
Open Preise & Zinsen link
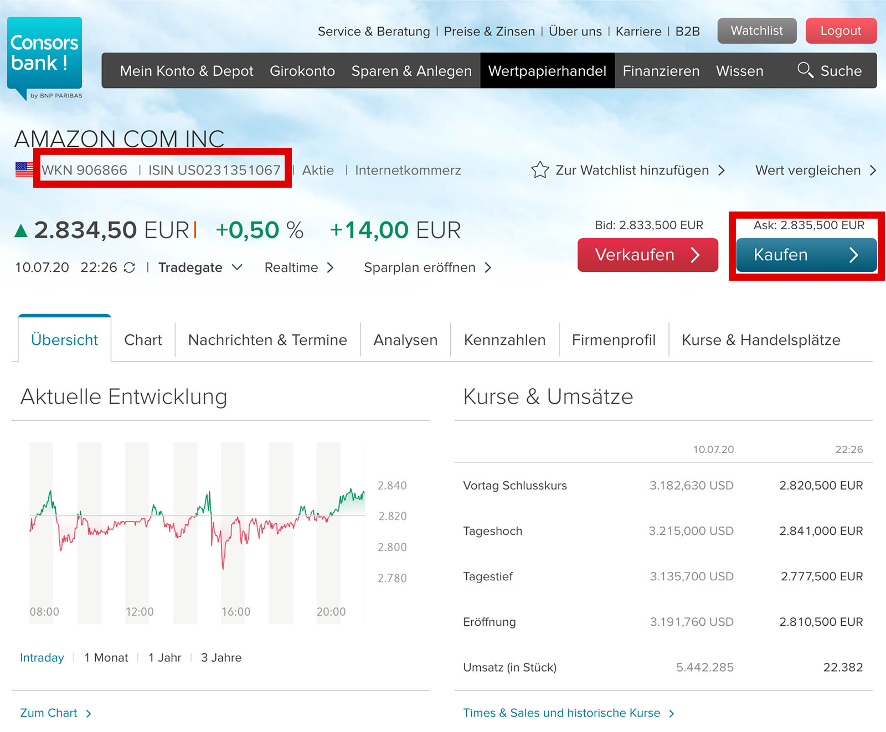[x=490, y=32]
